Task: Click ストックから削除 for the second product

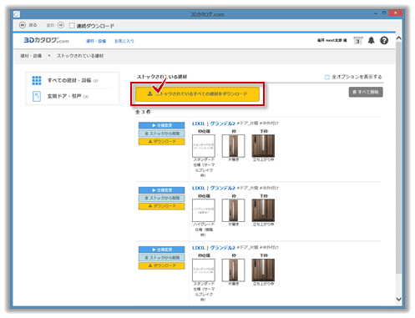Action: (161, 198)
